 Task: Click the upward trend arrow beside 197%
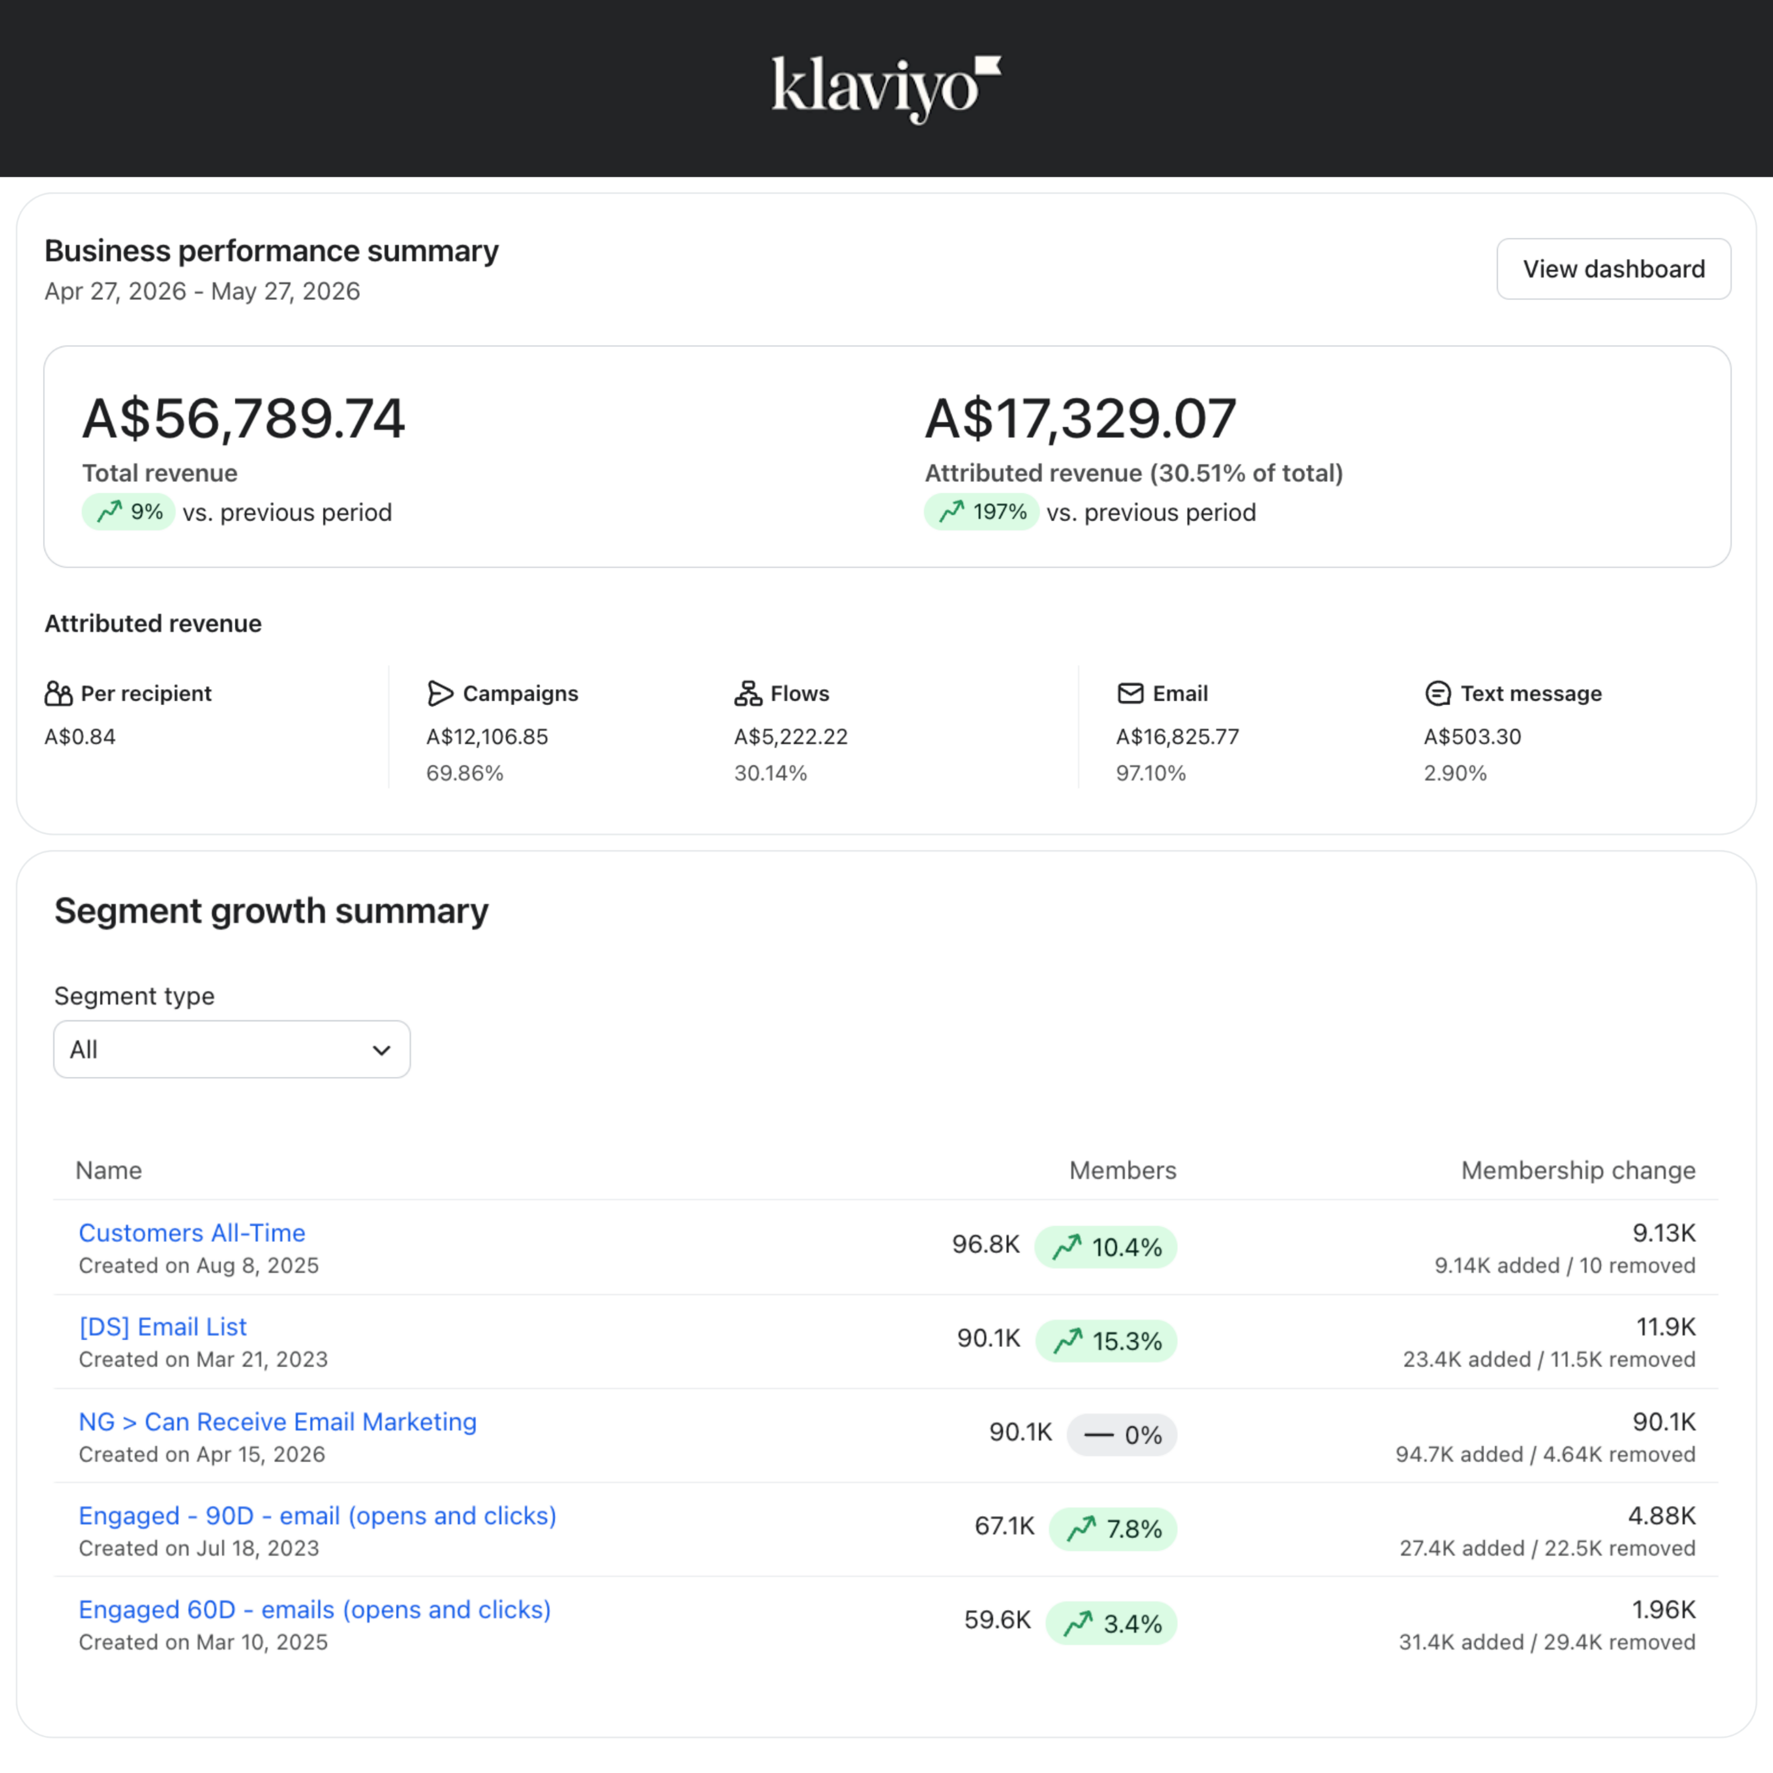pos(952,511)
